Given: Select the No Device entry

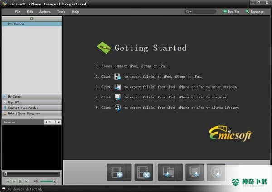Looking at the screenshot, I should click(32, 24).
